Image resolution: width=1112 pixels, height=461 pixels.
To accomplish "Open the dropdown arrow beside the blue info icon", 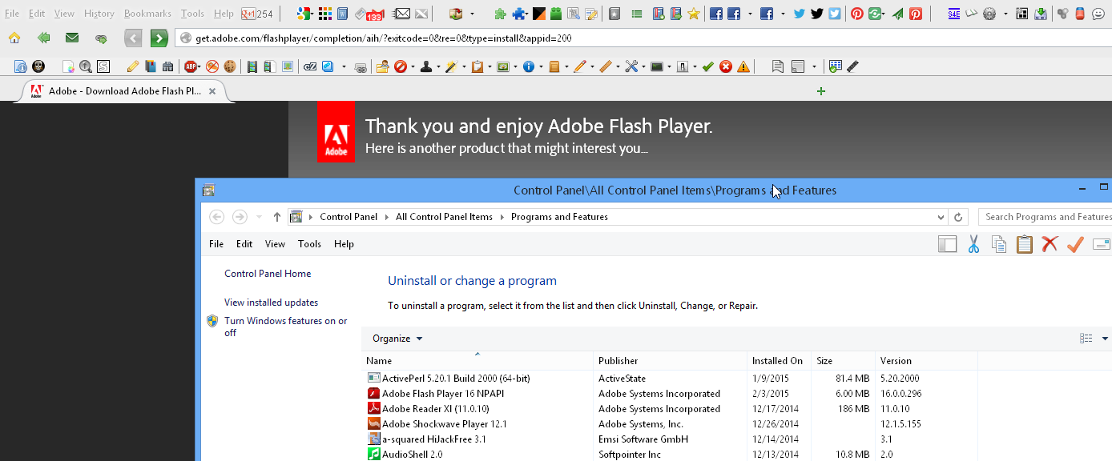I will pos(539,66).
